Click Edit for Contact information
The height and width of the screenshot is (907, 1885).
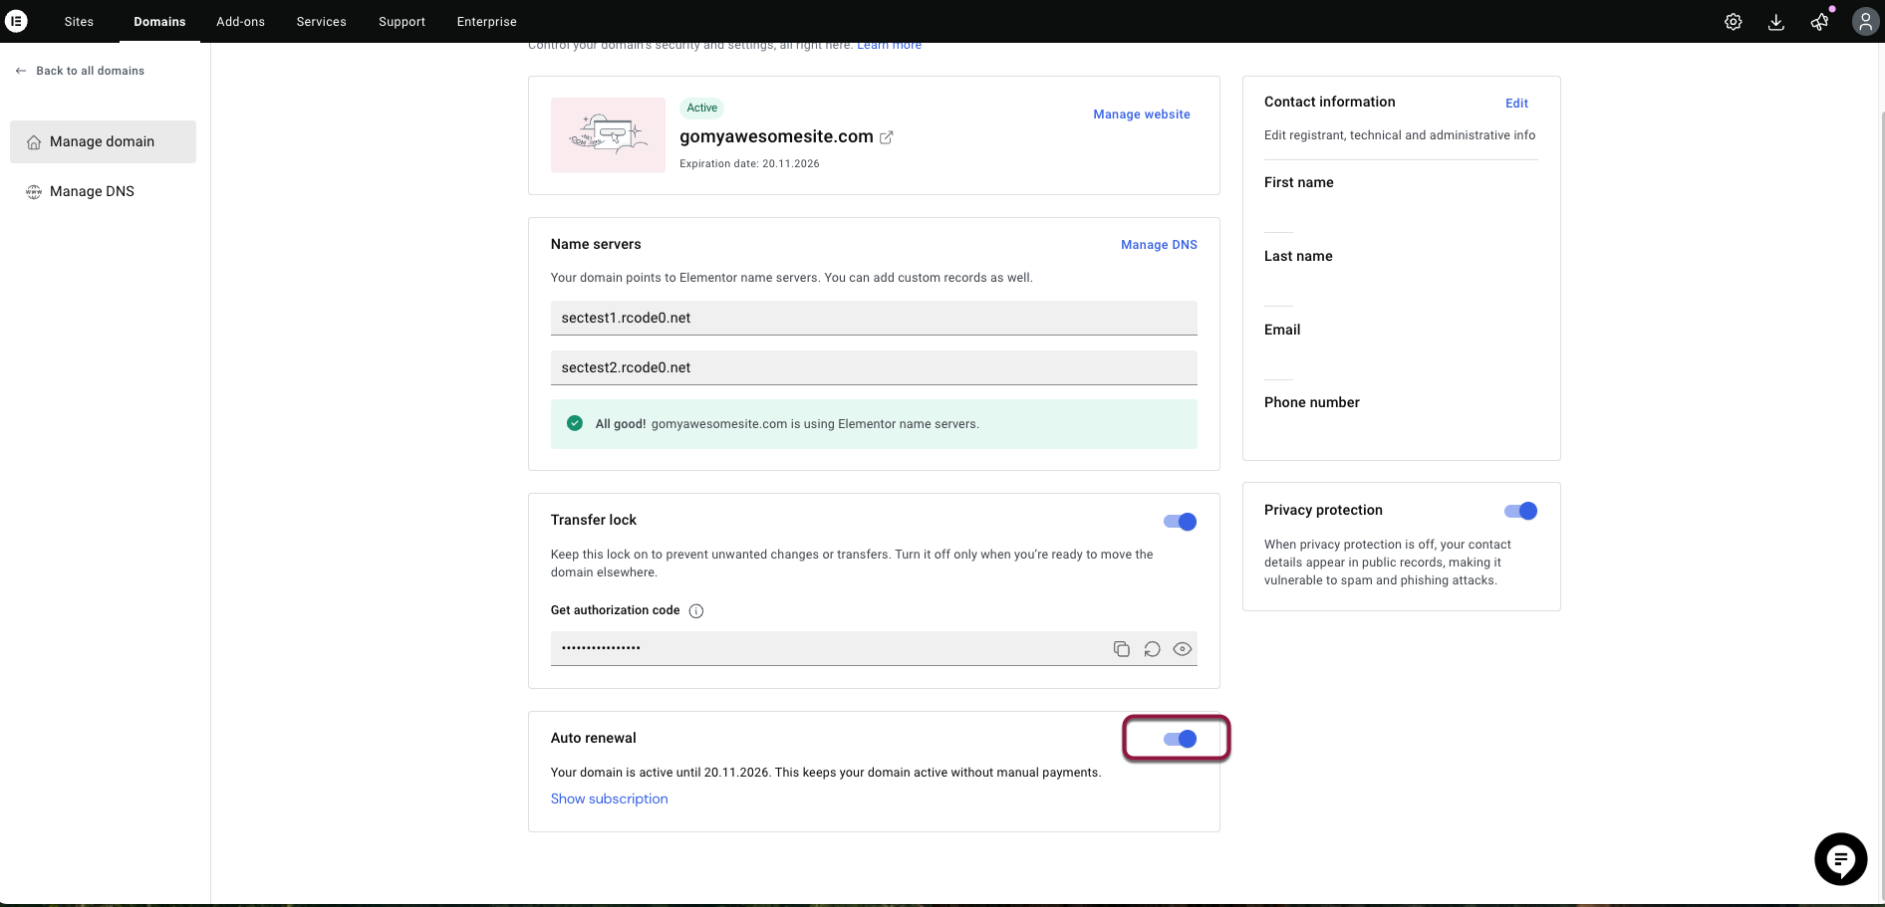tap(1516, 104)
